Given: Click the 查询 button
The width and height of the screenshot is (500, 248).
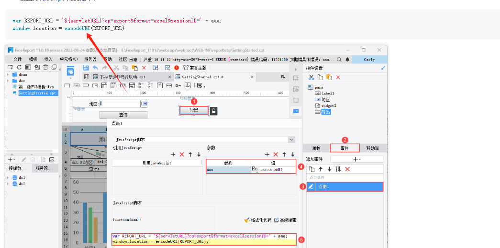Looking at the screenshot, I should pos(123,115).
